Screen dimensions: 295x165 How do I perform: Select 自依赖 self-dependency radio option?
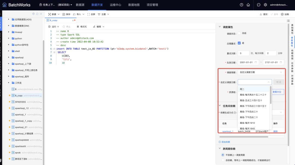(223, 160)
